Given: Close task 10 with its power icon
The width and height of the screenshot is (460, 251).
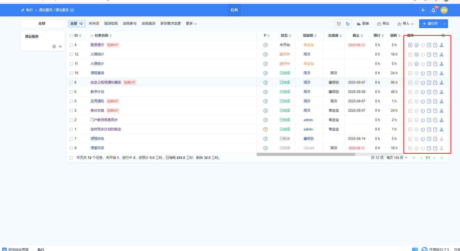Looking at the screenshot, I should (423, 73).
